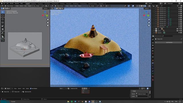
Task: Toggle camera view icon in rendered viewport
Action: click(149, 25)
